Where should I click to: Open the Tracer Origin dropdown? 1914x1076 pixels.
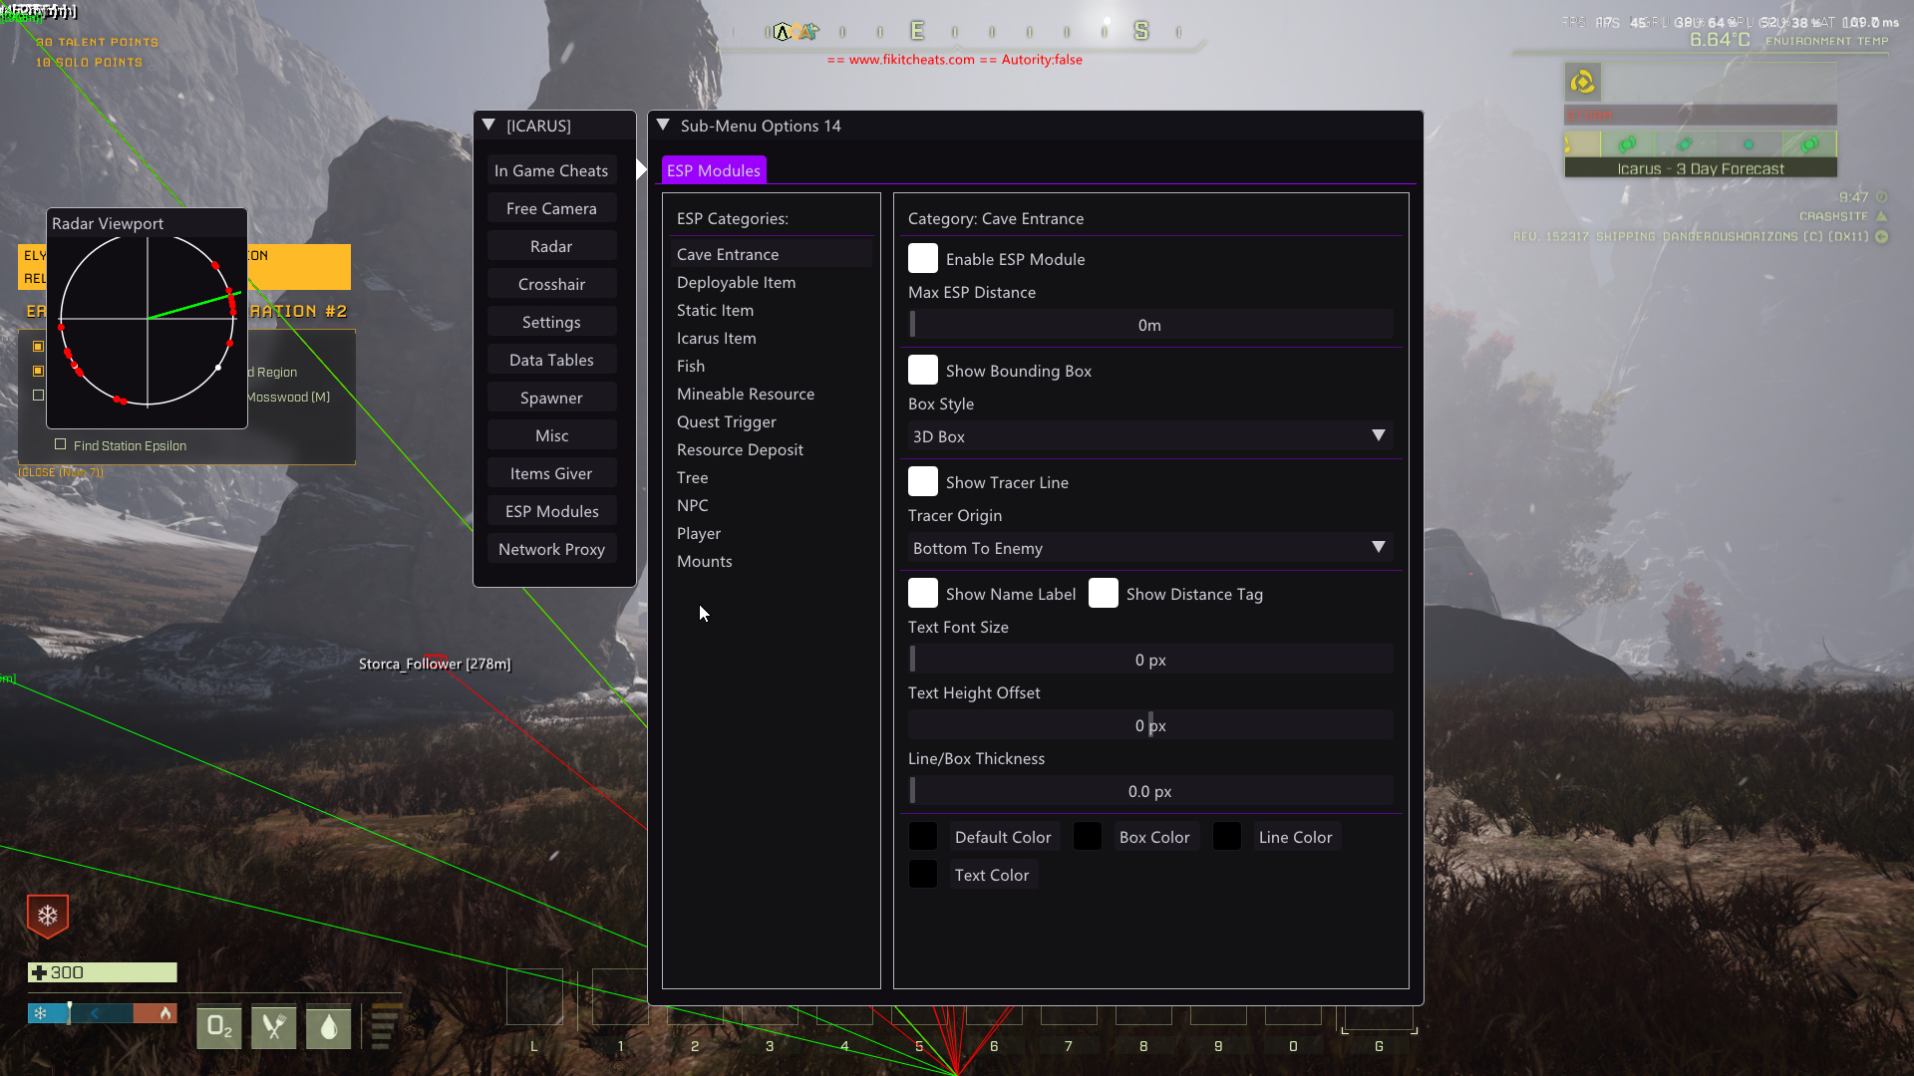coord(1151,548)
